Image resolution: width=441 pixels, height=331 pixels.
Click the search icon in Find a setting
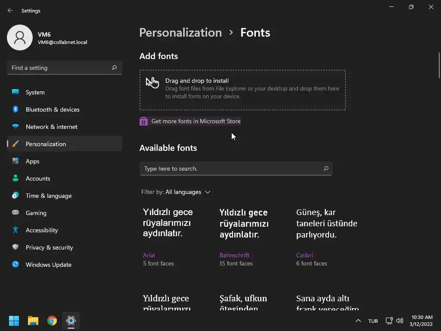114,68
